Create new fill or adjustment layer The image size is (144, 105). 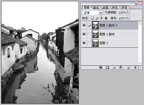[x=121, y=68]
